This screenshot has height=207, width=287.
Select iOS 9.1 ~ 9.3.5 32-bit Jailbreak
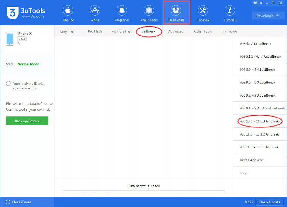point(260,108)
